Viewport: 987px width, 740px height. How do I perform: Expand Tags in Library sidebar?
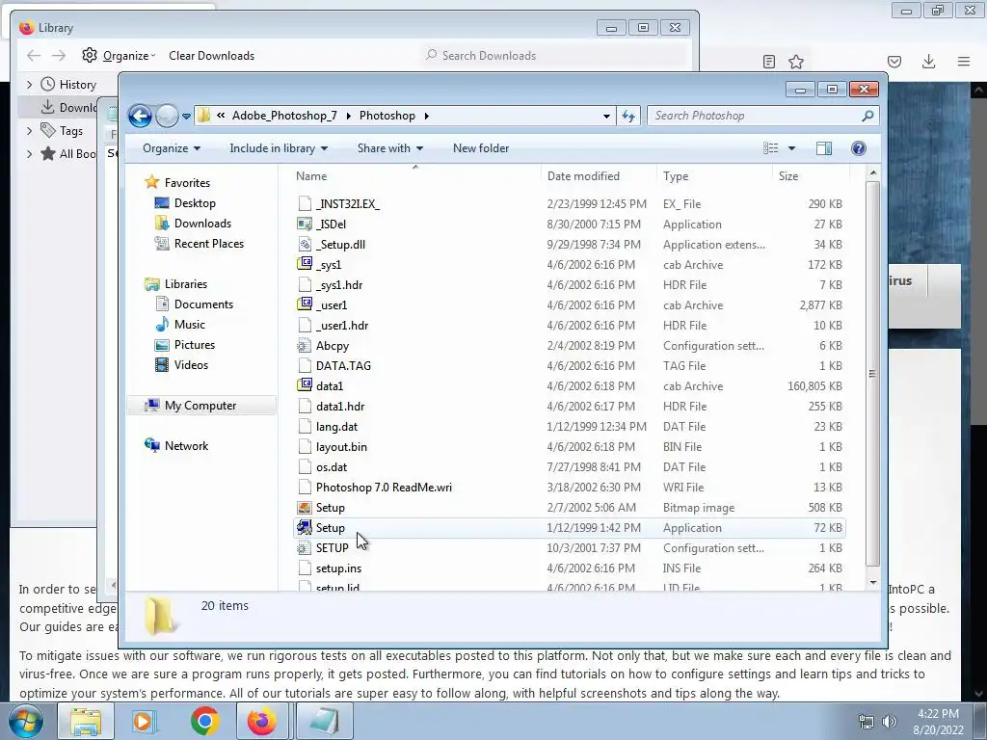click(x=29, y=131)
